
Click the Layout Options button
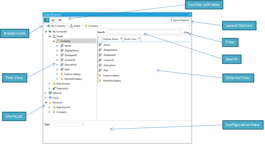pos(178,20)
